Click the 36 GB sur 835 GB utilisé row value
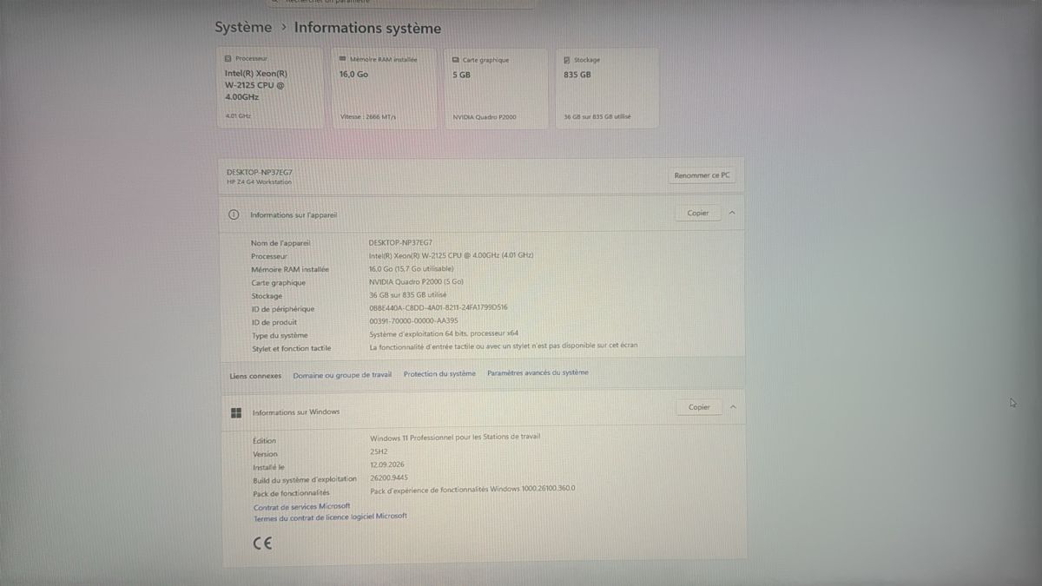The height and width of the screenshot is (586, 1042). click(407, 294)
